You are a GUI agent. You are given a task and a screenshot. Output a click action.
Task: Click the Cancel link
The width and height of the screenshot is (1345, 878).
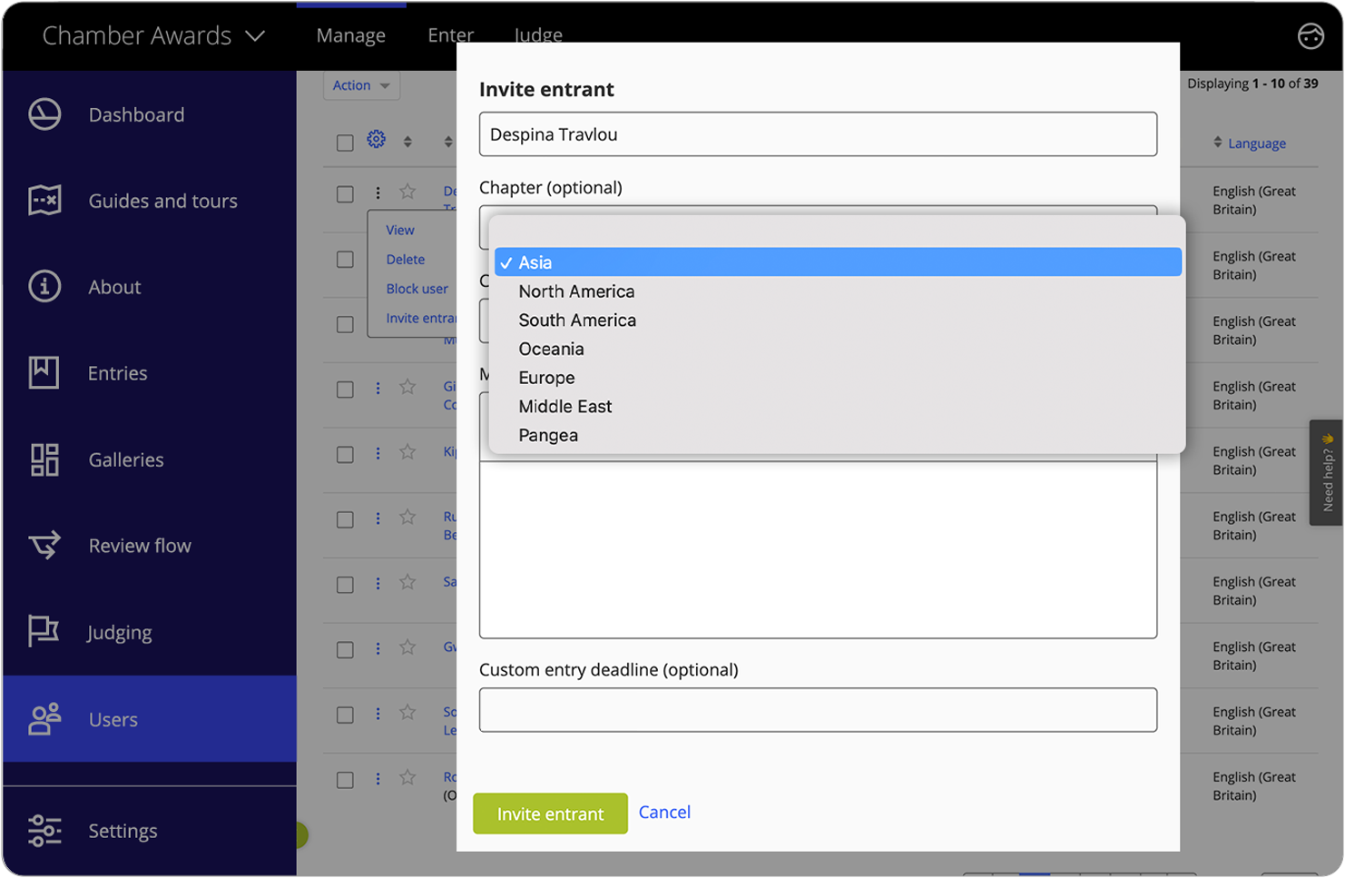(664, 812)
